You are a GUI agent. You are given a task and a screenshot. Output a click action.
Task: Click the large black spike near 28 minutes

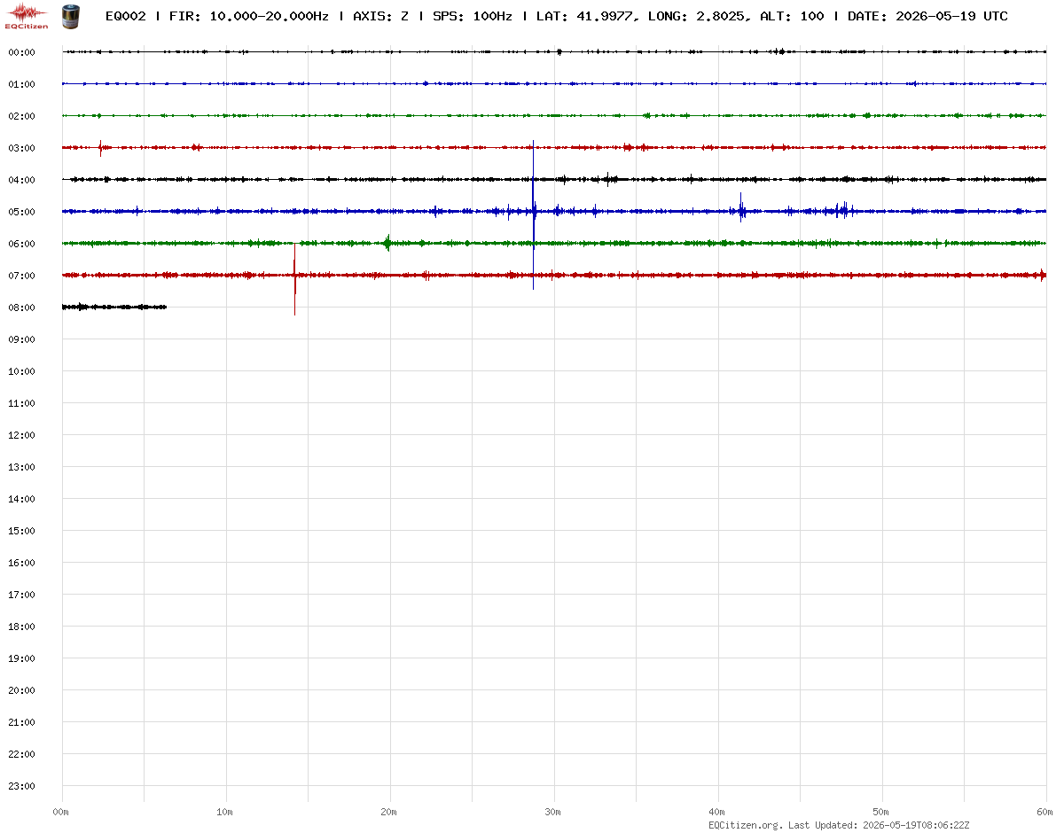[x=533, y=214]
